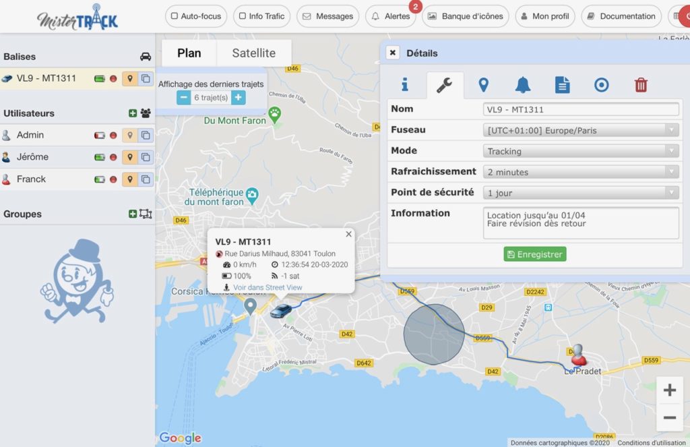The height and width of the screenshot is (447, 690).
Task: Open the copy icon on Franck row
Action: (x=146, y=179)
